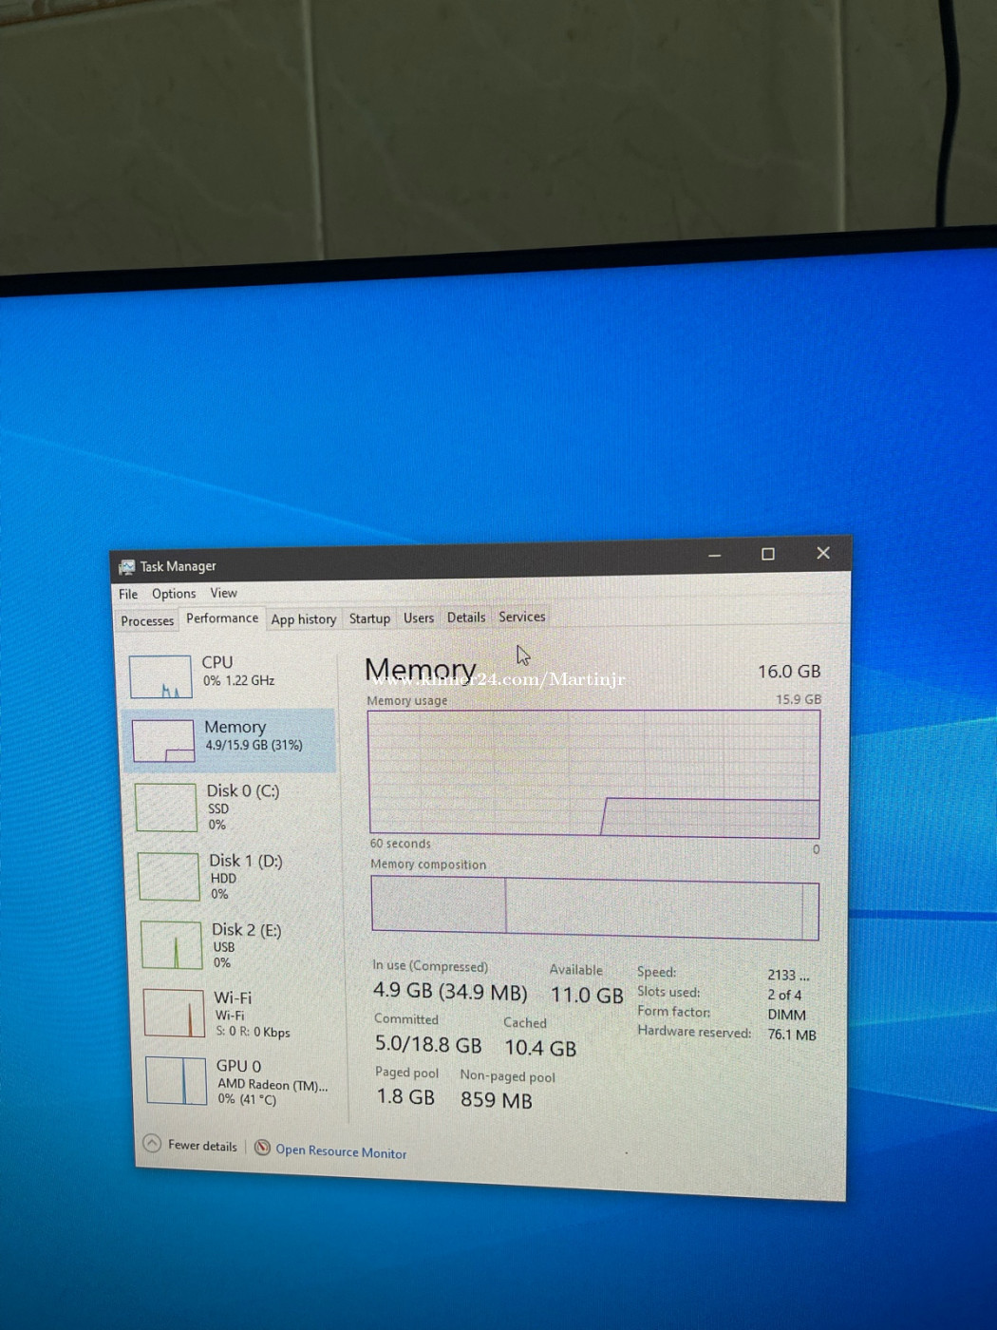Open the Options menu
The height and width of the screenshot is (1330, 997).
coord(174,594)
